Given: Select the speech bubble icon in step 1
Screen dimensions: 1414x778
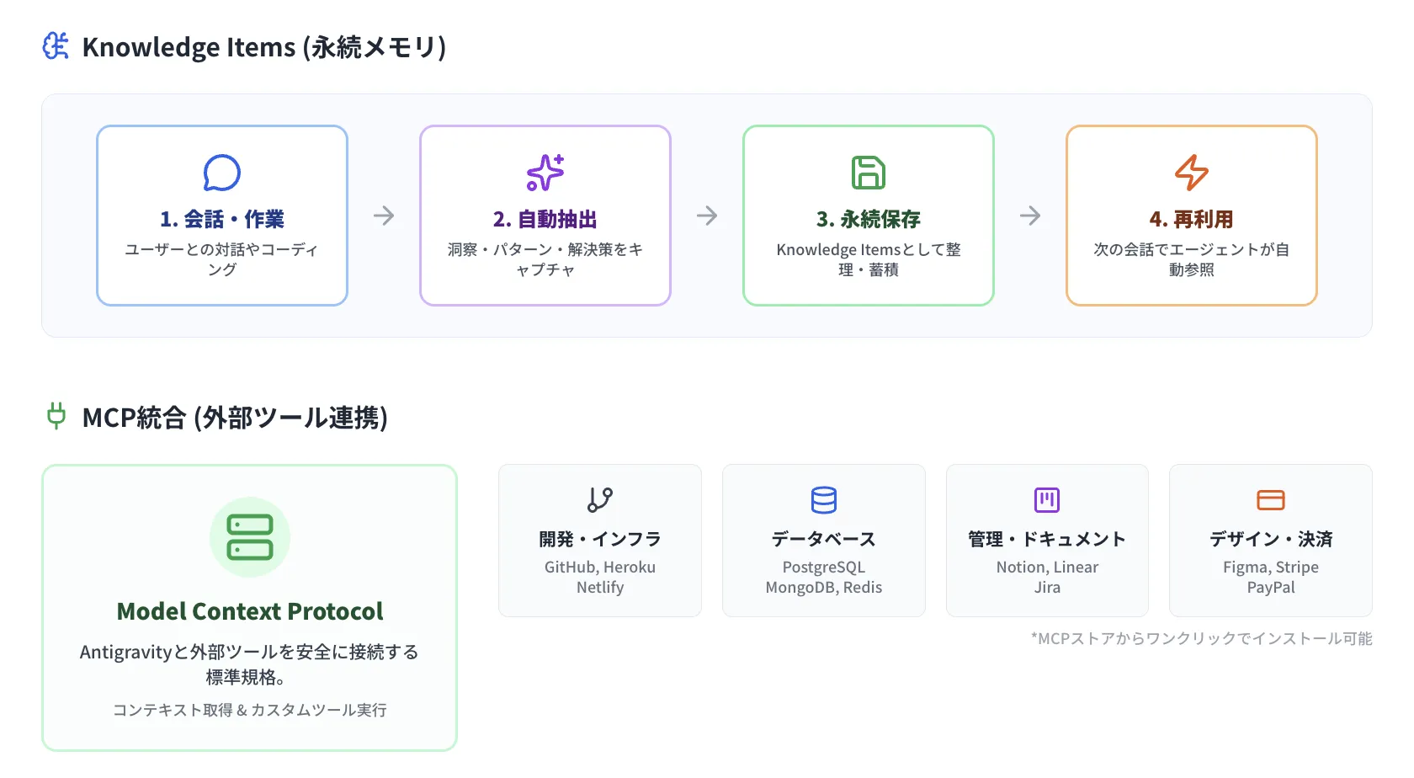Looking at the screenshot, I should pos(221,173).
